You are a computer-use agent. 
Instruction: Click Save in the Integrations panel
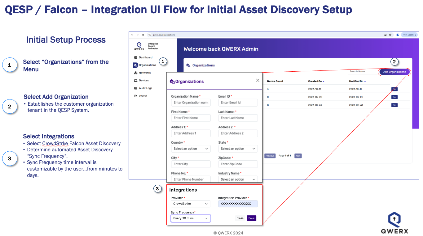[x=252, y=218]
